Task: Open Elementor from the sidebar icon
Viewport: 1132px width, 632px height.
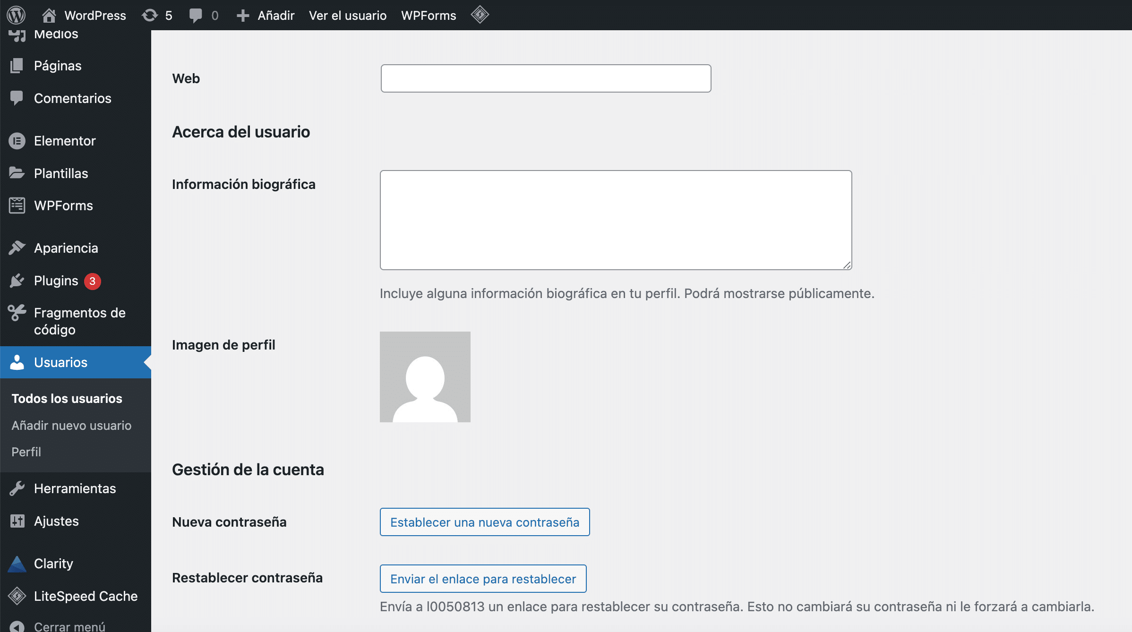Action: point(17,141)
